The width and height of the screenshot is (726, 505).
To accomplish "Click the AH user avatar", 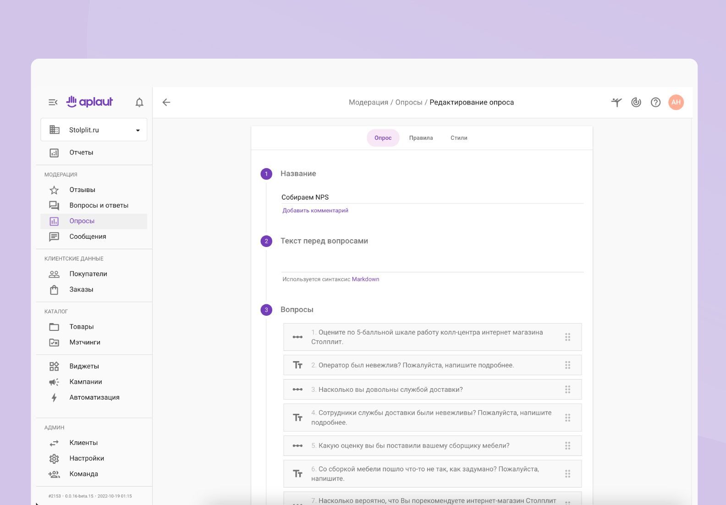I will click(676, 102).
